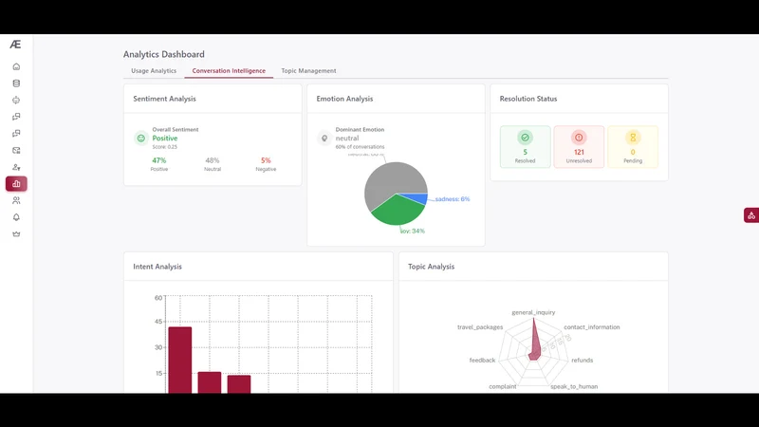Click the 5% Negative value

coord(266,160)
